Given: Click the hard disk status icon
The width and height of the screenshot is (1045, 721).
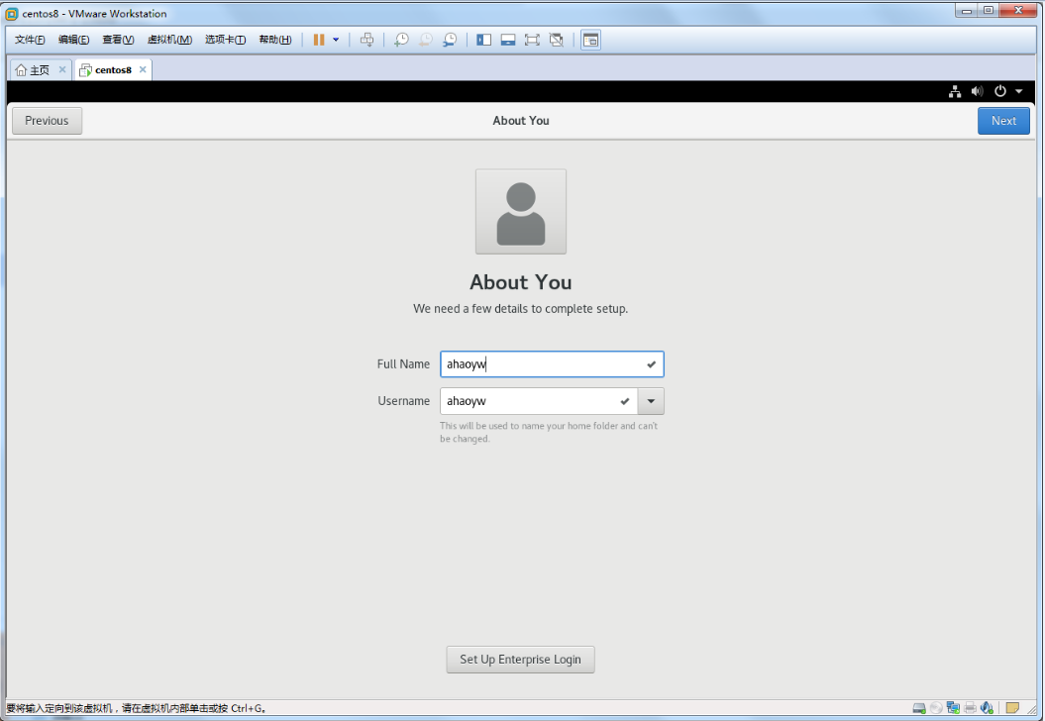Looking at the screenshot, I should [919, 708].
